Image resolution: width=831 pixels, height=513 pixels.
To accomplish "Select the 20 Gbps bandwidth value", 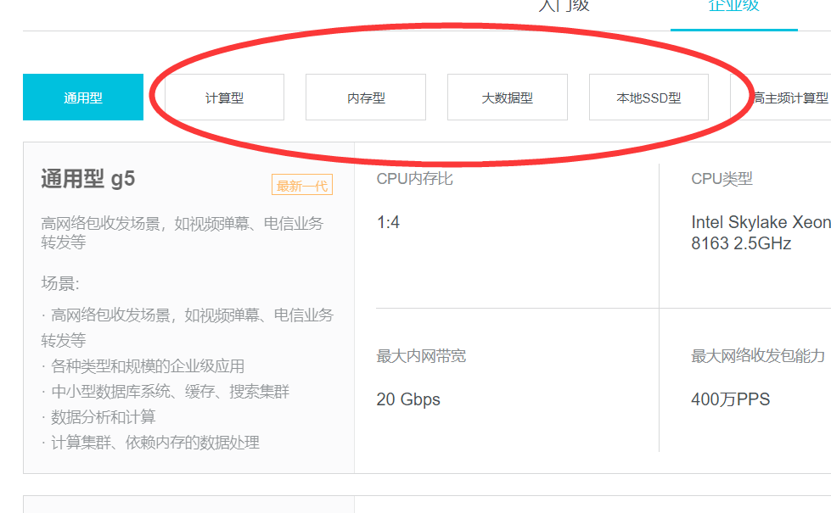I will (408, 399).
